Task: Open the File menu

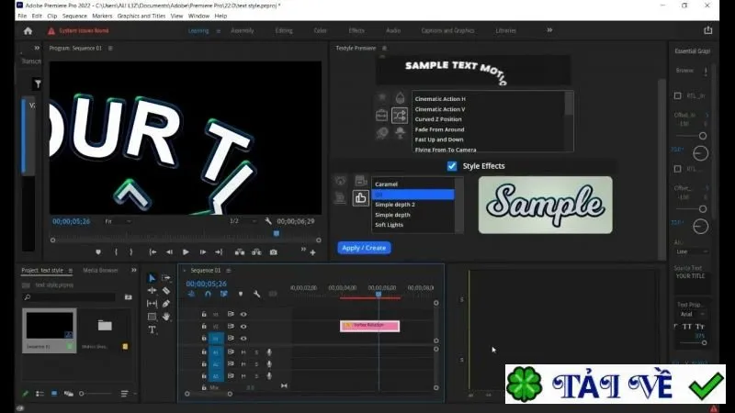Action: click(x=22, y=16)
